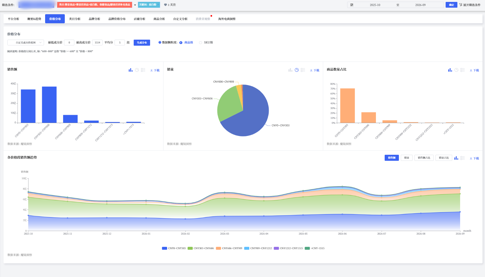
Task: Toggle CNY606~CNY909 legend series
Action: pyautogui.click(x=229, y=248)
